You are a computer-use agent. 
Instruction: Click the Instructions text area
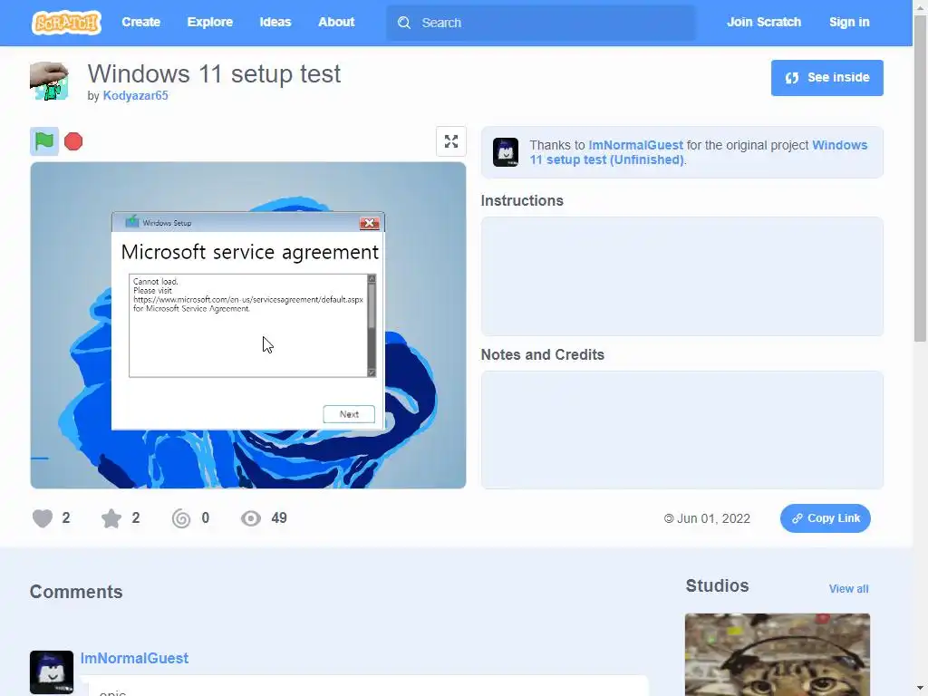pos(681,276)
